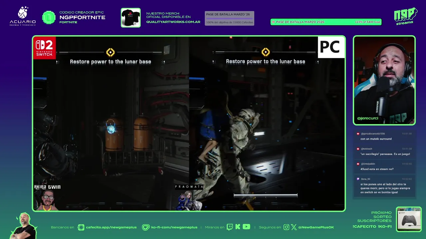Click the Twitch icon in footer

(230, 227)
